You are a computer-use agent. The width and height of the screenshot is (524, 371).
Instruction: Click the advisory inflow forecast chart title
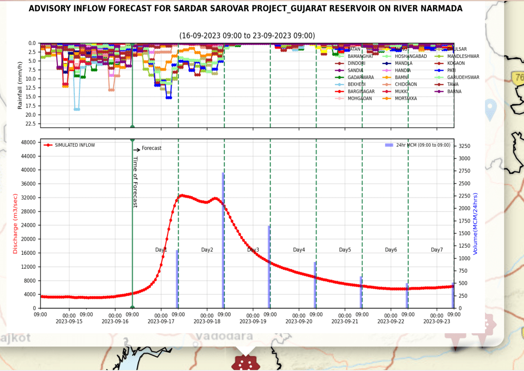click(245, 9)
